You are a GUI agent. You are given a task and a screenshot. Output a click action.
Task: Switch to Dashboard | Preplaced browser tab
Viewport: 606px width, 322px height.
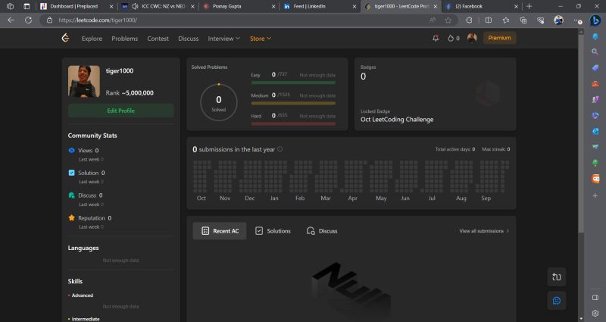(x=75, y=6)
